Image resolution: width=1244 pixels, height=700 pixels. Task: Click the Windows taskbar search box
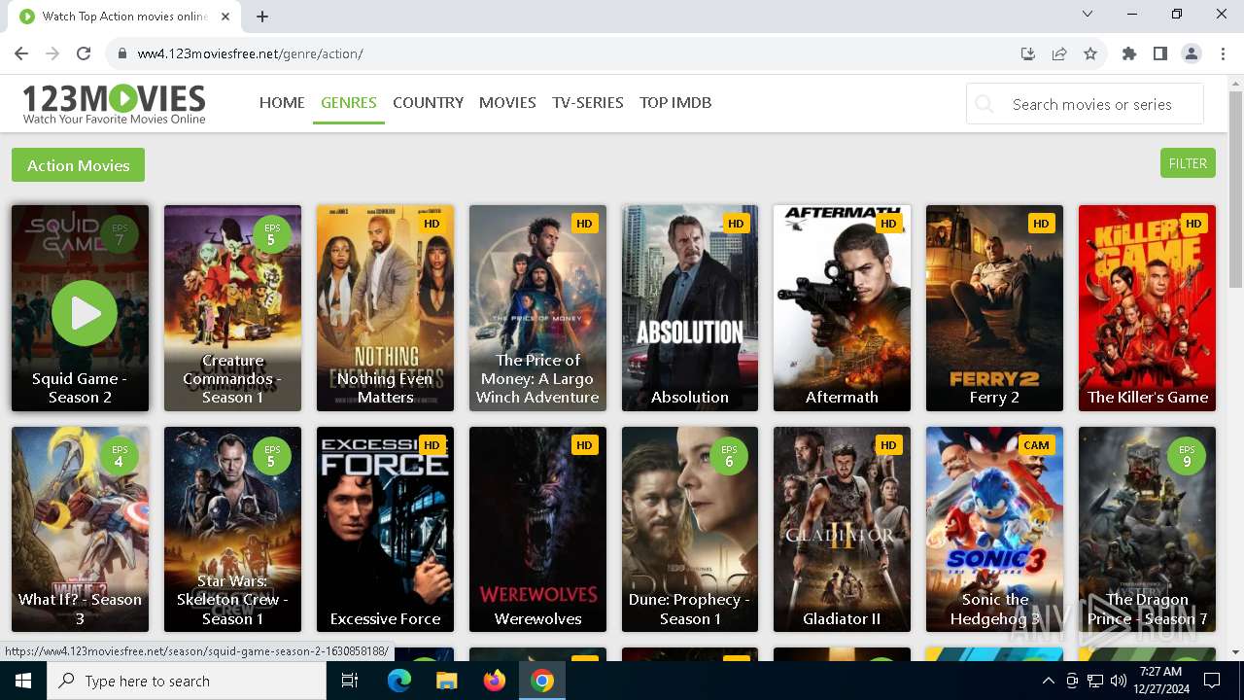(x=187, y=681)
